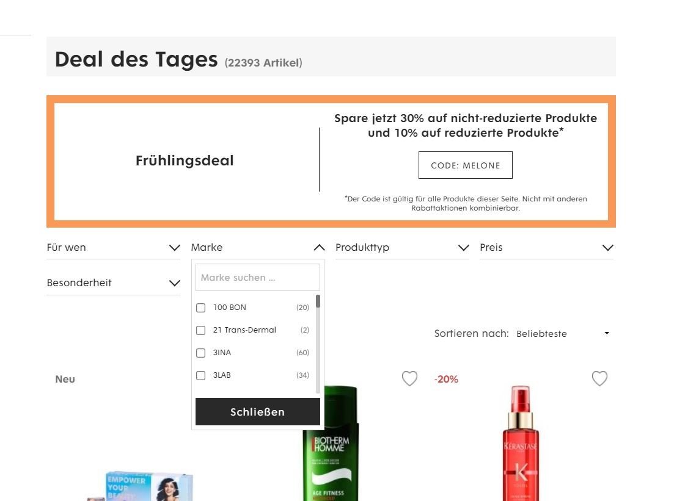The image size is (685, 501).
Task: Select the 3INA brand checkbox
Action: coord(200,353)
